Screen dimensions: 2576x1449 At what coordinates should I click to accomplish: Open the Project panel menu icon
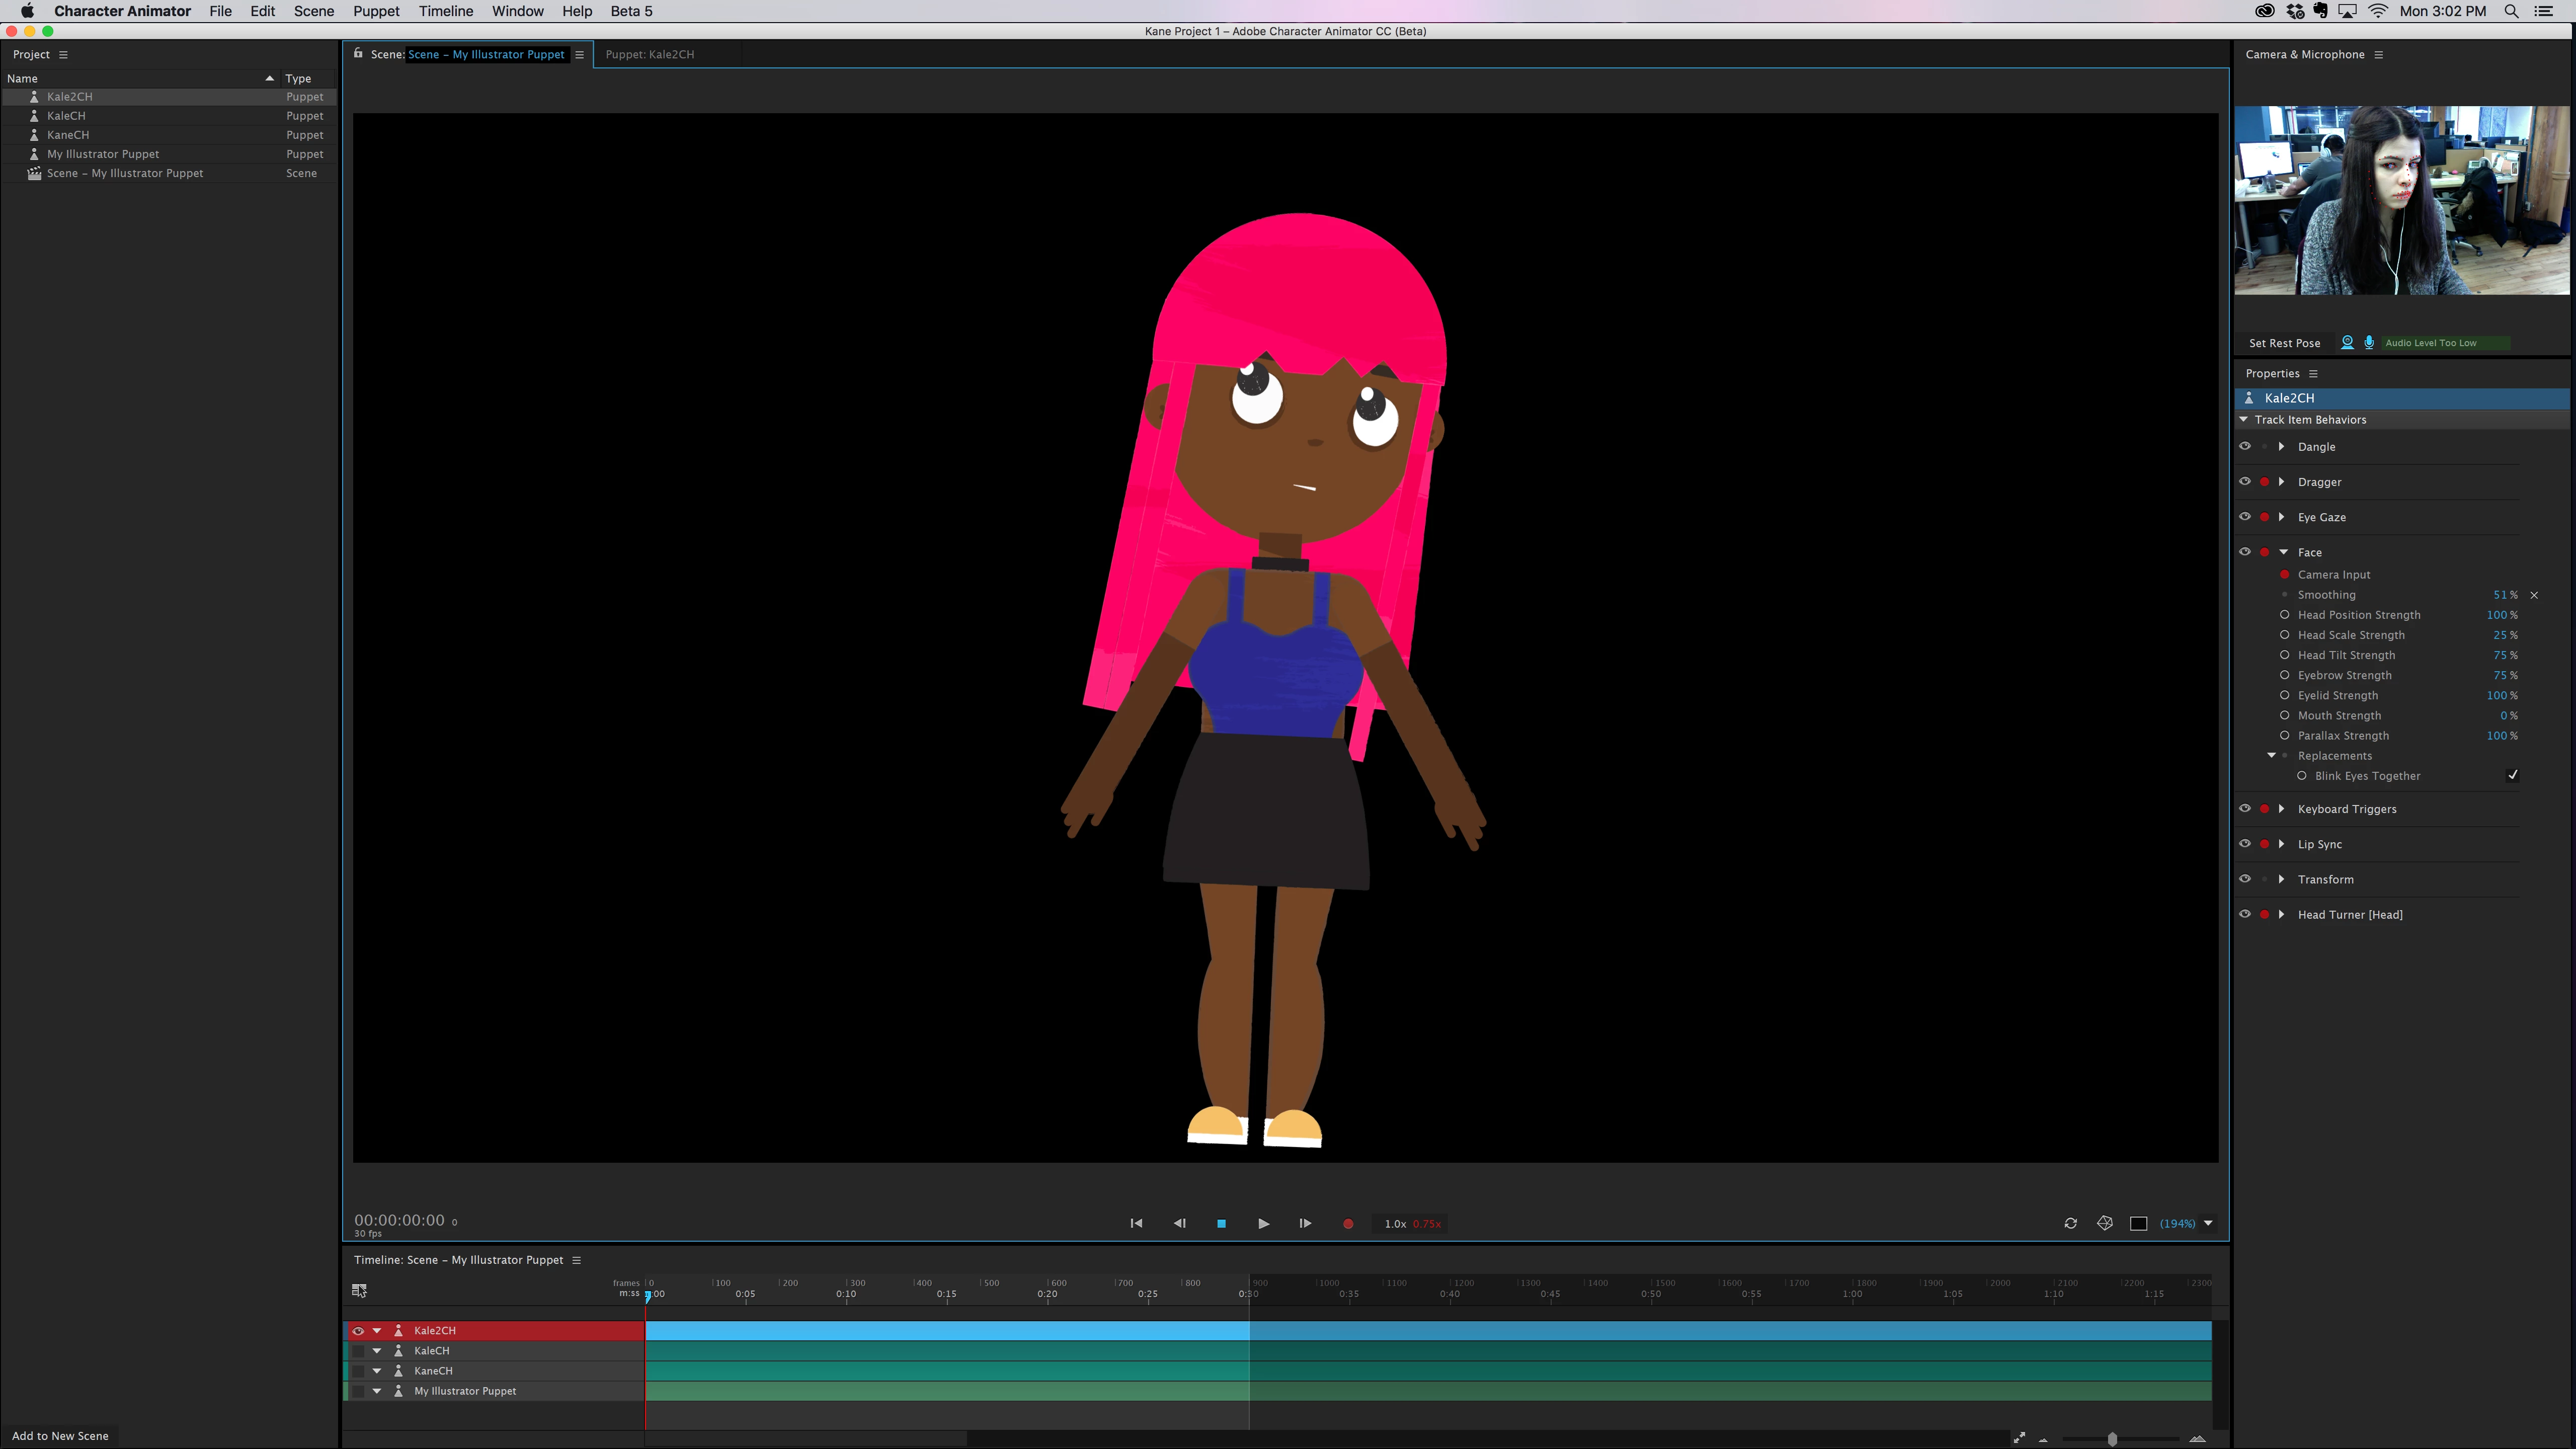point(63,54)
